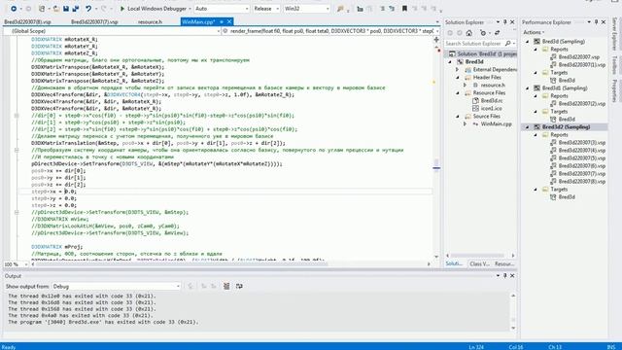Screen dimensions: 622x350
Task: Select Bred3d2 (Sampling) session
Action: [566, 127]
